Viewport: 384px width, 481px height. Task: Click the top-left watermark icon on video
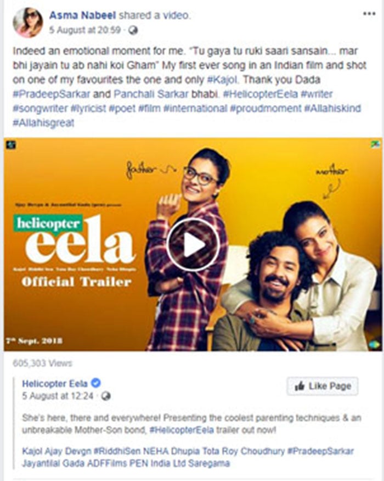pyautogui.click(x=11, y=144)
